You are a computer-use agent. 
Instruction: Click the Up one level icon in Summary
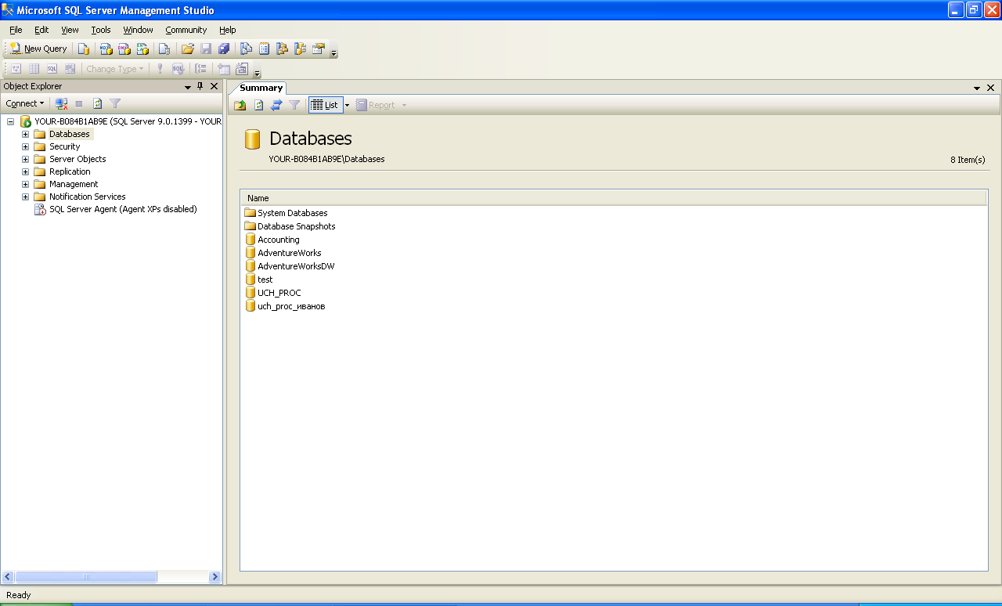tap(240, 105)
